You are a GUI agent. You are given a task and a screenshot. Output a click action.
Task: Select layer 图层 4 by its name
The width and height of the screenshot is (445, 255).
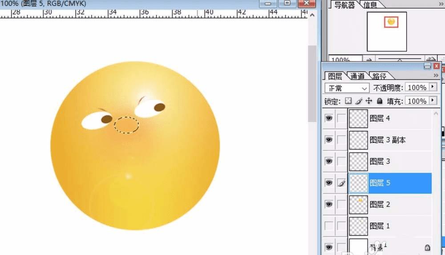tap(380, 118)
